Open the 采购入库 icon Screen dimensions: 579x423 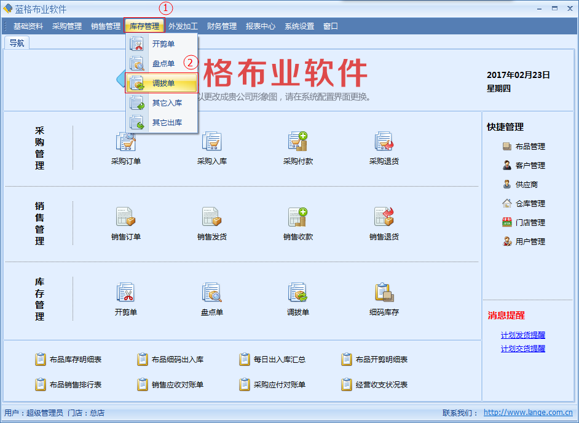tap(212, 141)
